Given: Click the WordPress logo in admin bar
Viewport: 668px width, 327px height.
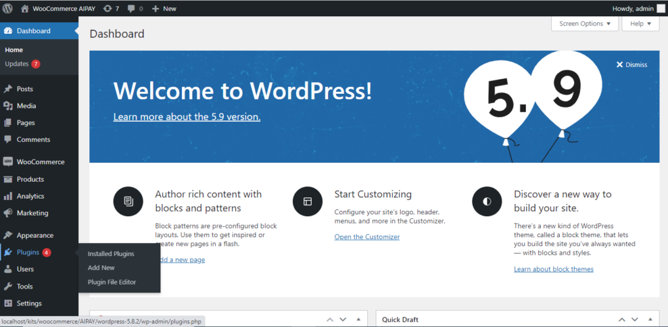Looking at the screenshot, I should click(x=8, y=8).
